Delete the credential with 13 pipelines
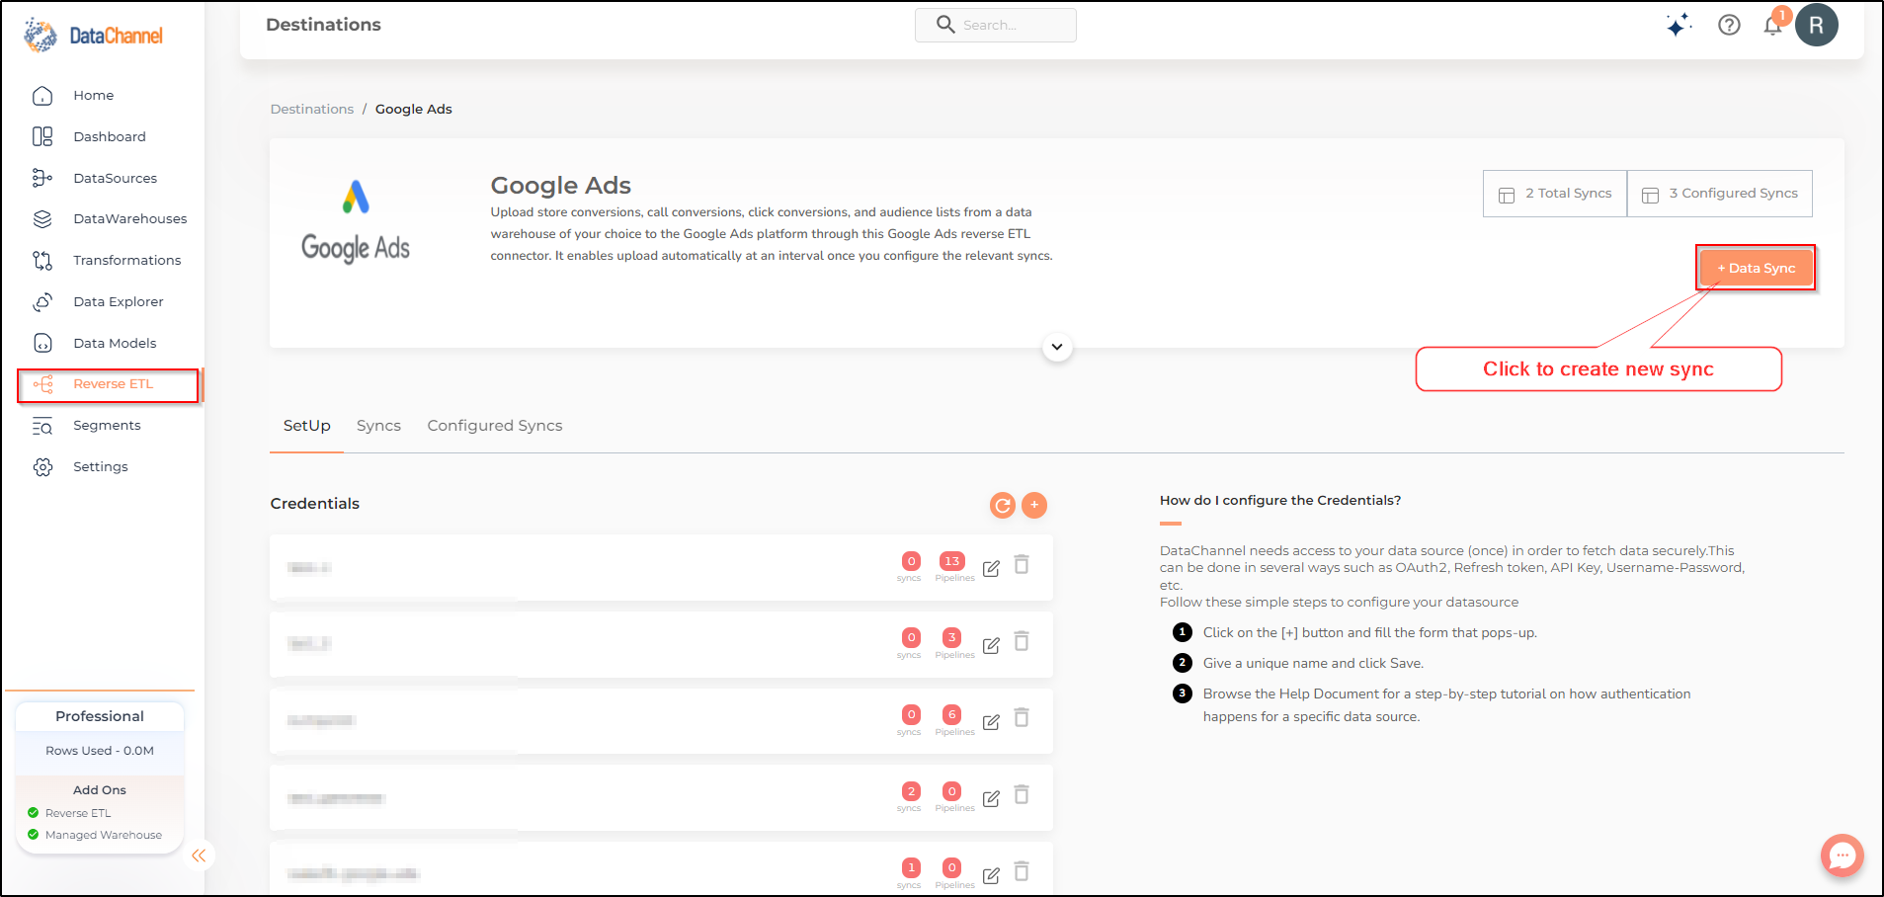Viewport: 1884px width, 897px height. click(x=1022, y=565)
